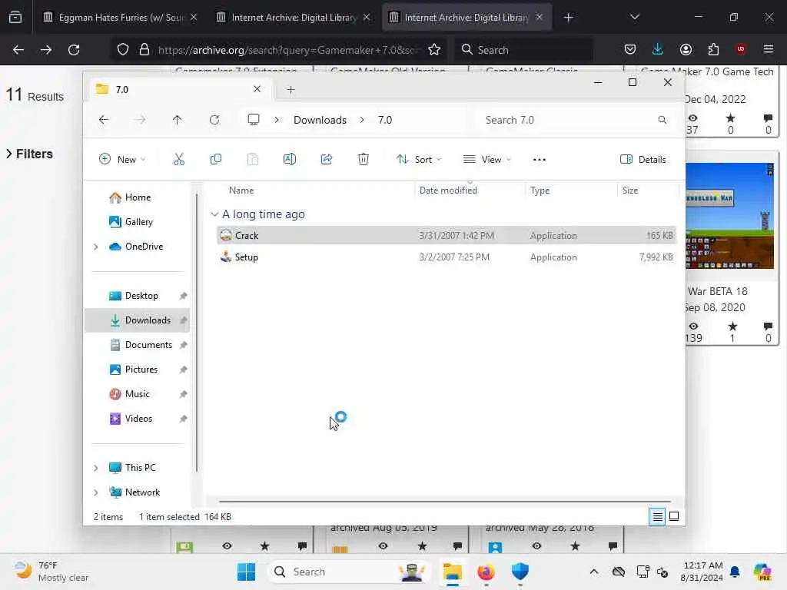This screenshot has width=787, height=590.
Task: Add a new File Explorer tab
Action: tap(291, 89)
